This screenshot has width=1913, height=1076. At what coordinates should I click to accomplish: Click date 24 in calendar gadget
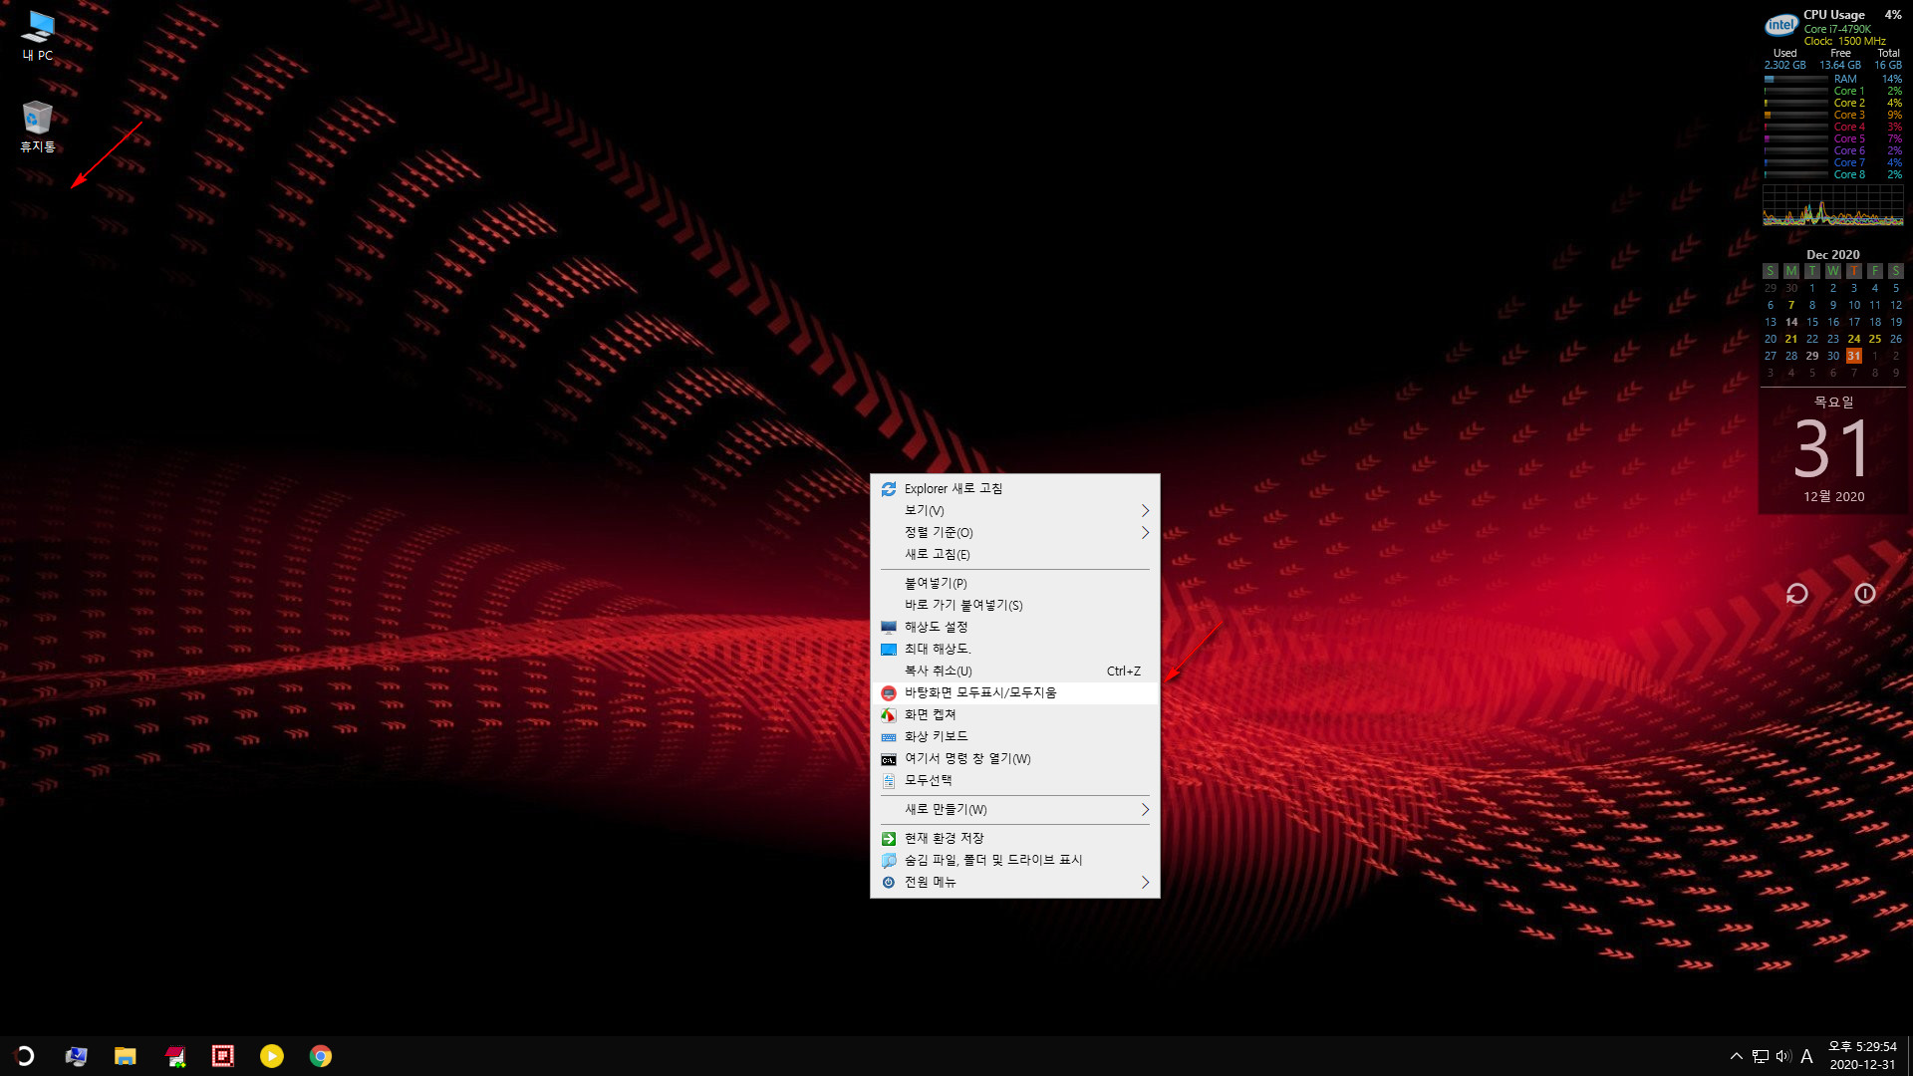coord(1854,339)
